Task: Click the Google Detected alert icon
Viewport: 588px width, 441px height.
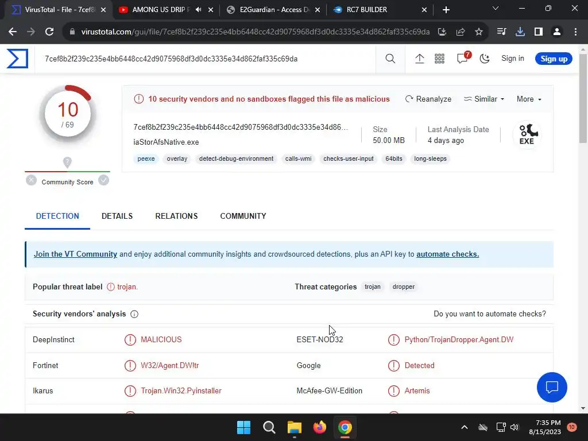Action: click(x=394, y=366)
